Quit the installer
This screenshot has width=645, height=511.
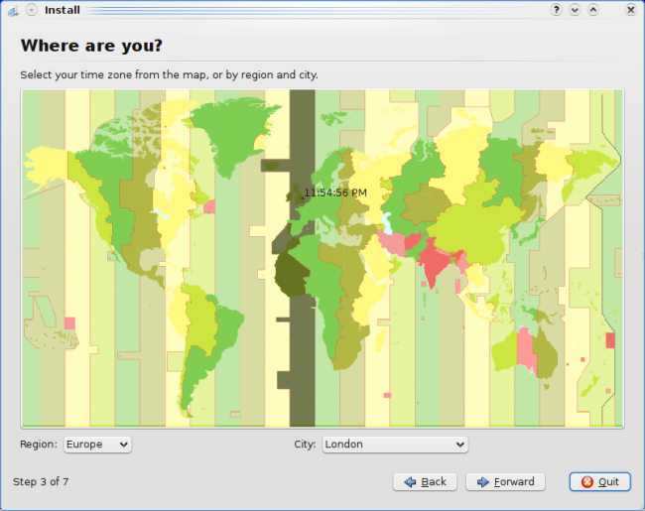click(x=600, y=482)
